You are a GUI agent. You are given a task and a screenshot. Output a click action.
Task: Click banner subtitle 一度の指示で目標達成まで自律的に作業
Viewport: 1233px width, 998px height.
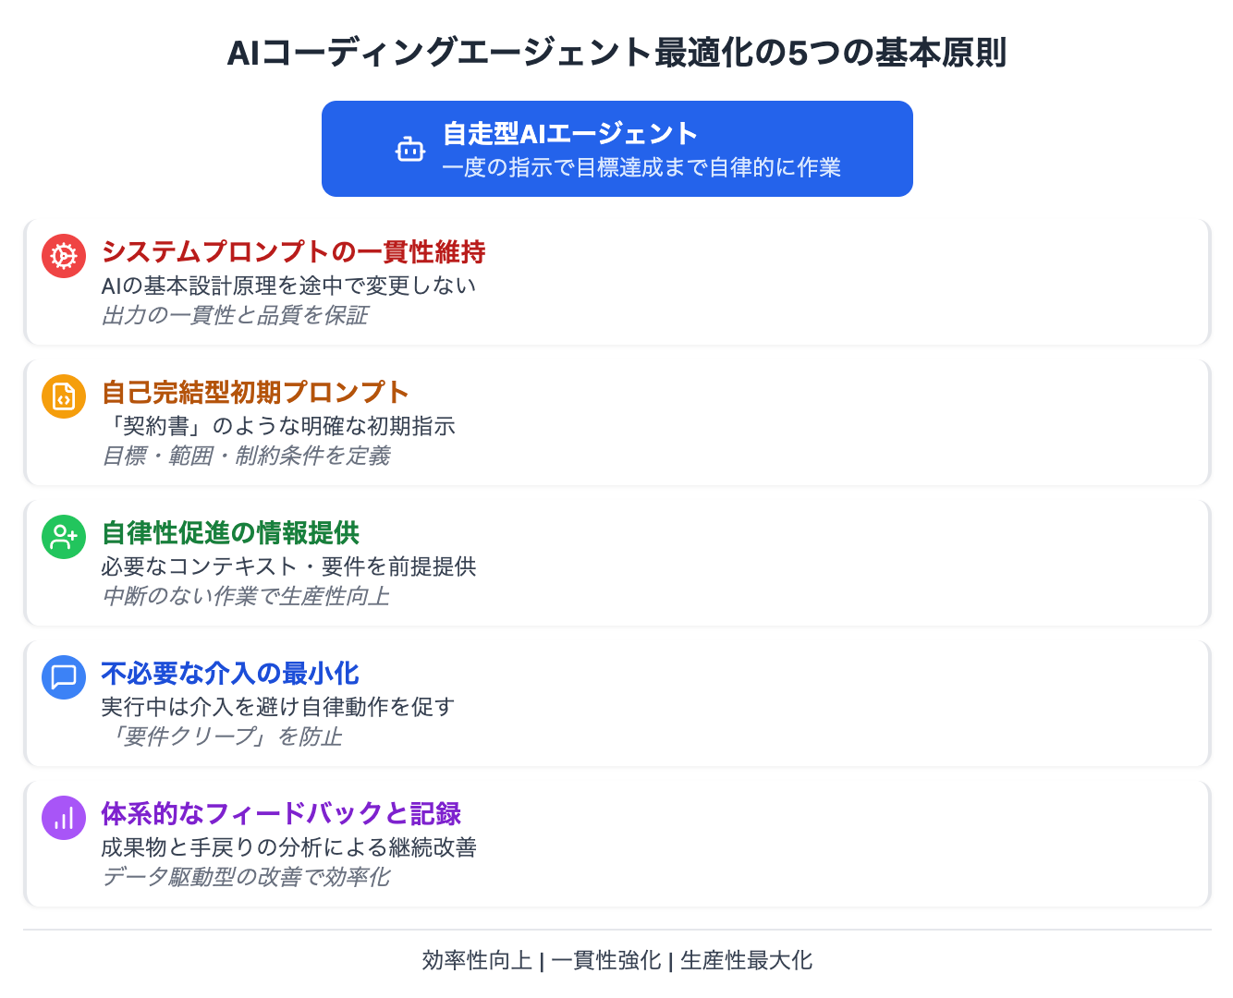pos(641,167)
